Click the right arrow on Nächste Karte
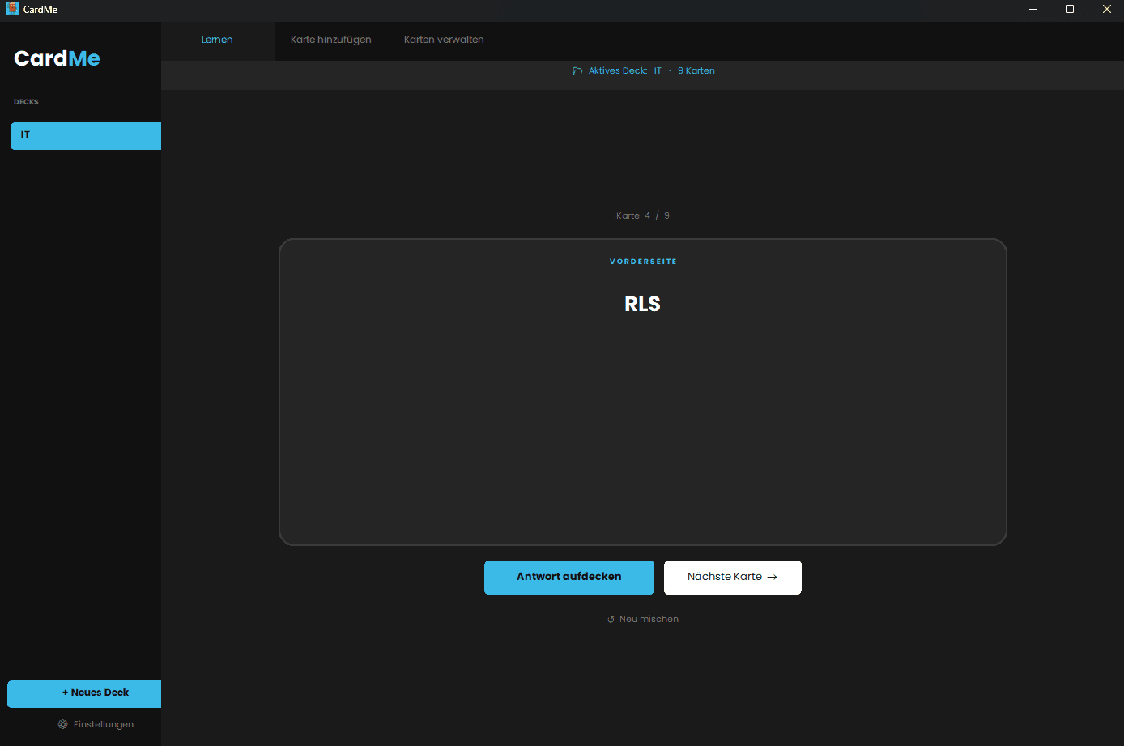This screenshot has height=746, width=1124. tap(773, 578)
